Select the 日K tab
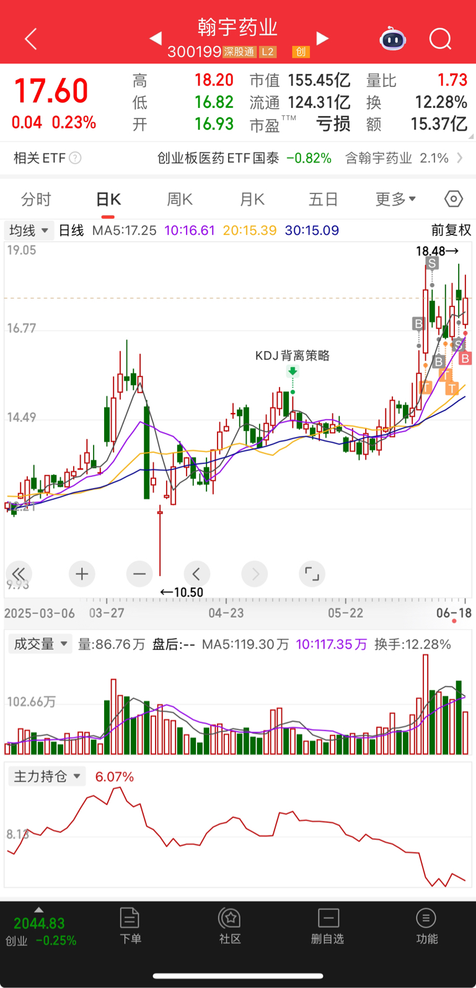Image resolution: width=476 pixels, height=988 pixels. click(x=108, y=199)
